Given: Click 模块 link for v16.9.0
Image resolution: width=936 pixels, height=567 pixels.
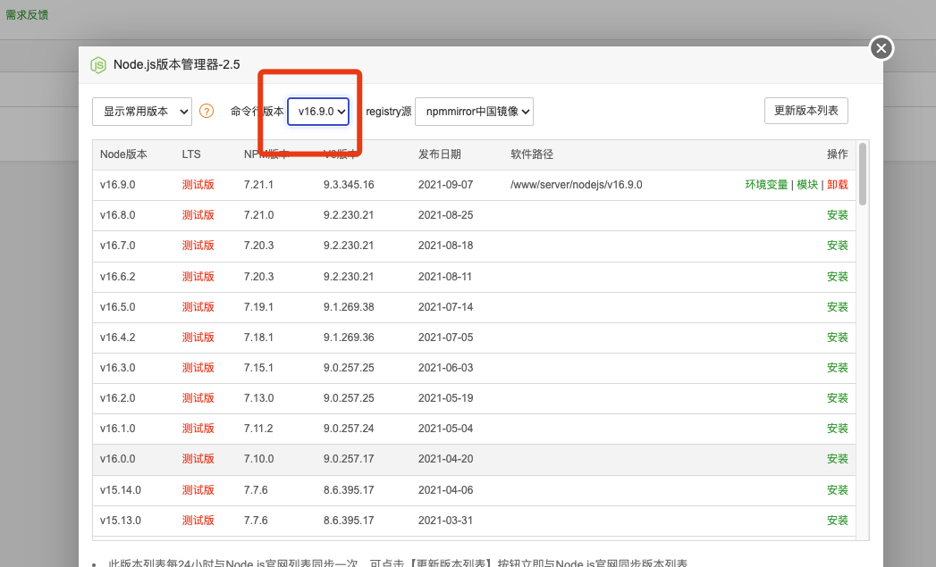Looking at the screenshot, I should point(807,185).
